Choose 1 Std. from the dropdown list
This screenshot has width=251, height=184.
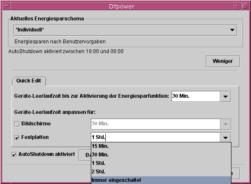[x=161, y=163]
